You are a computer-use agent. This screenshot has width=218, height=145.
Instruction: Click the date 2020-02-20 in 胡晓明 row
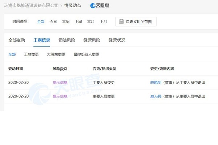point(19,83)
